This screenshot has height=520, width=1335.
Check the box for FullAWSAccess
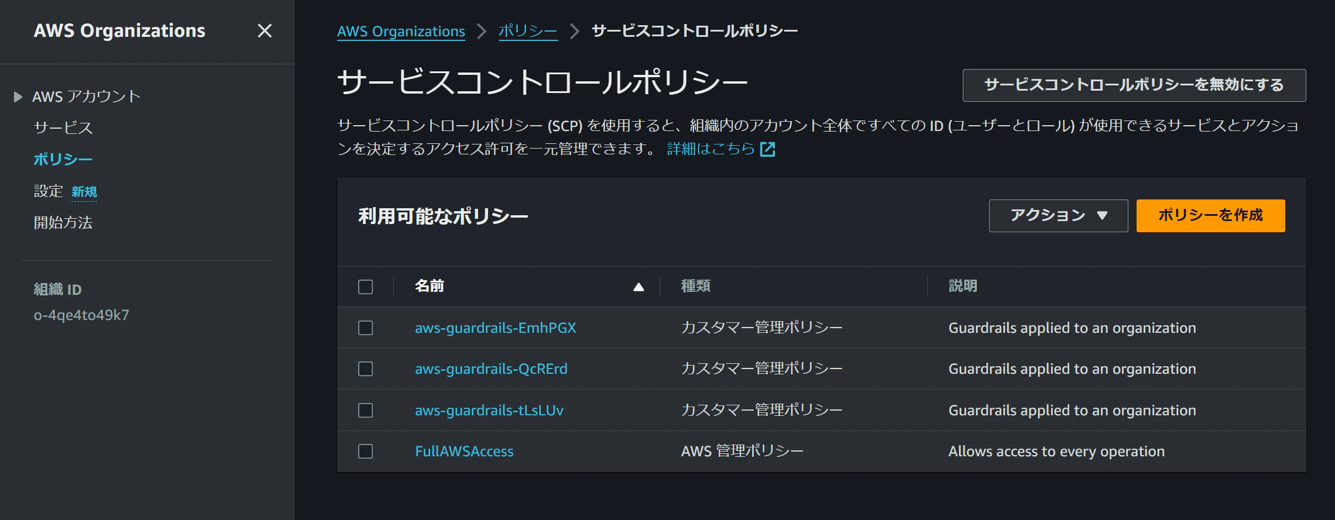pyautogui.click(x=365, y=451)
